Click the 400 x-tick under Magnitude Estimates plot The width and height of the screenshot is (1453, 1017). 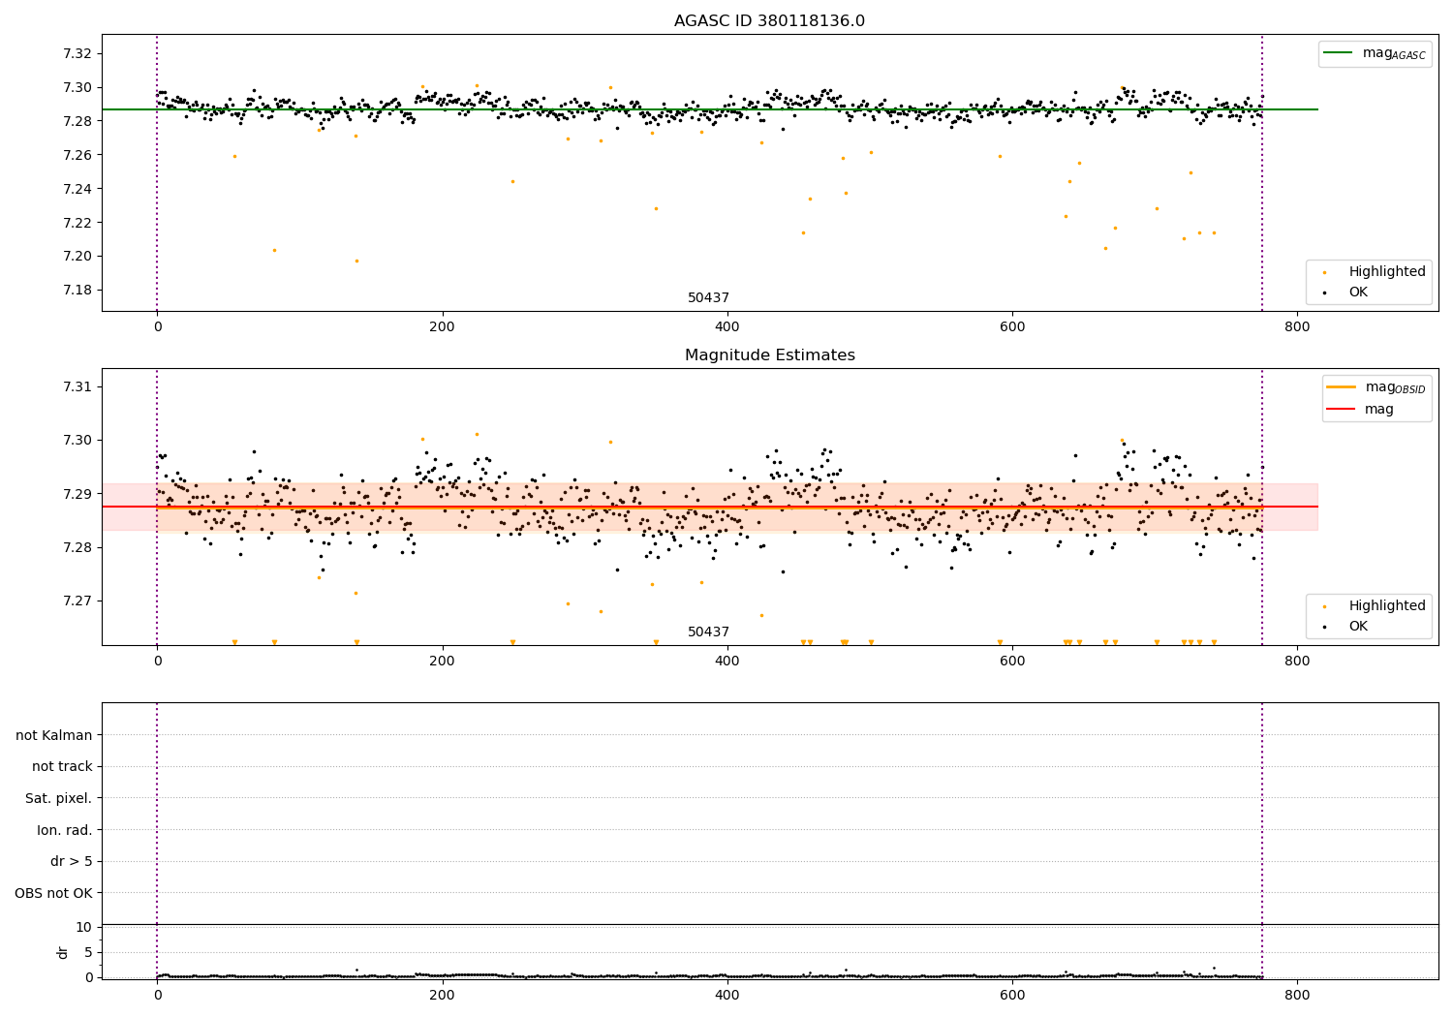[x=727, y=662]
